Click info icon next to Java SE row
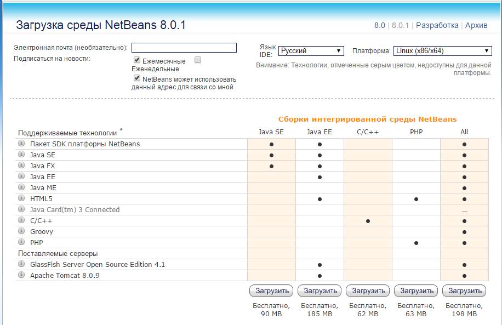 coord(21,154)
